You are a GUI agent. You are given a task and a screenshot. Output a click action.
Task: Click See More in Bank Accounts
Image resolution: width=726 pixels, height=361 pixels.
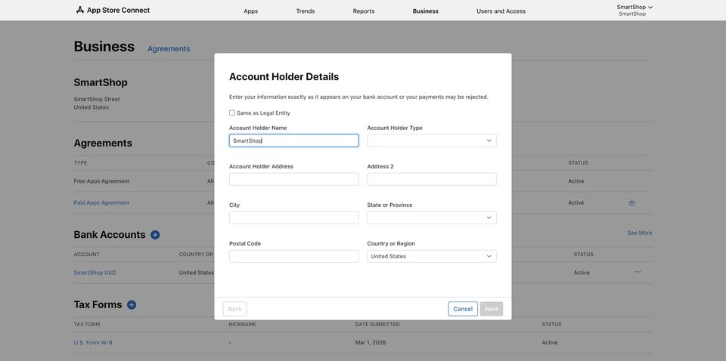point(640,233)
